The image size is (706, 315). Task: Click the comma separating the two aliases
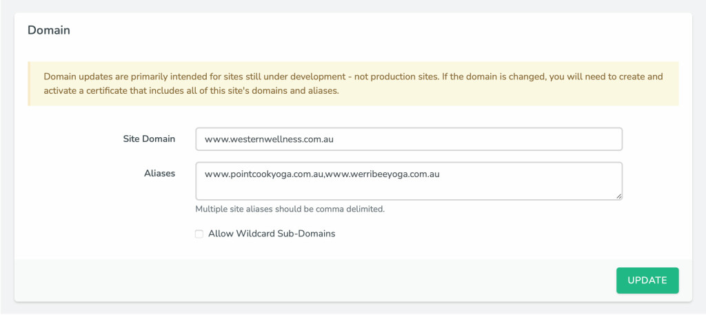point(324,176)
